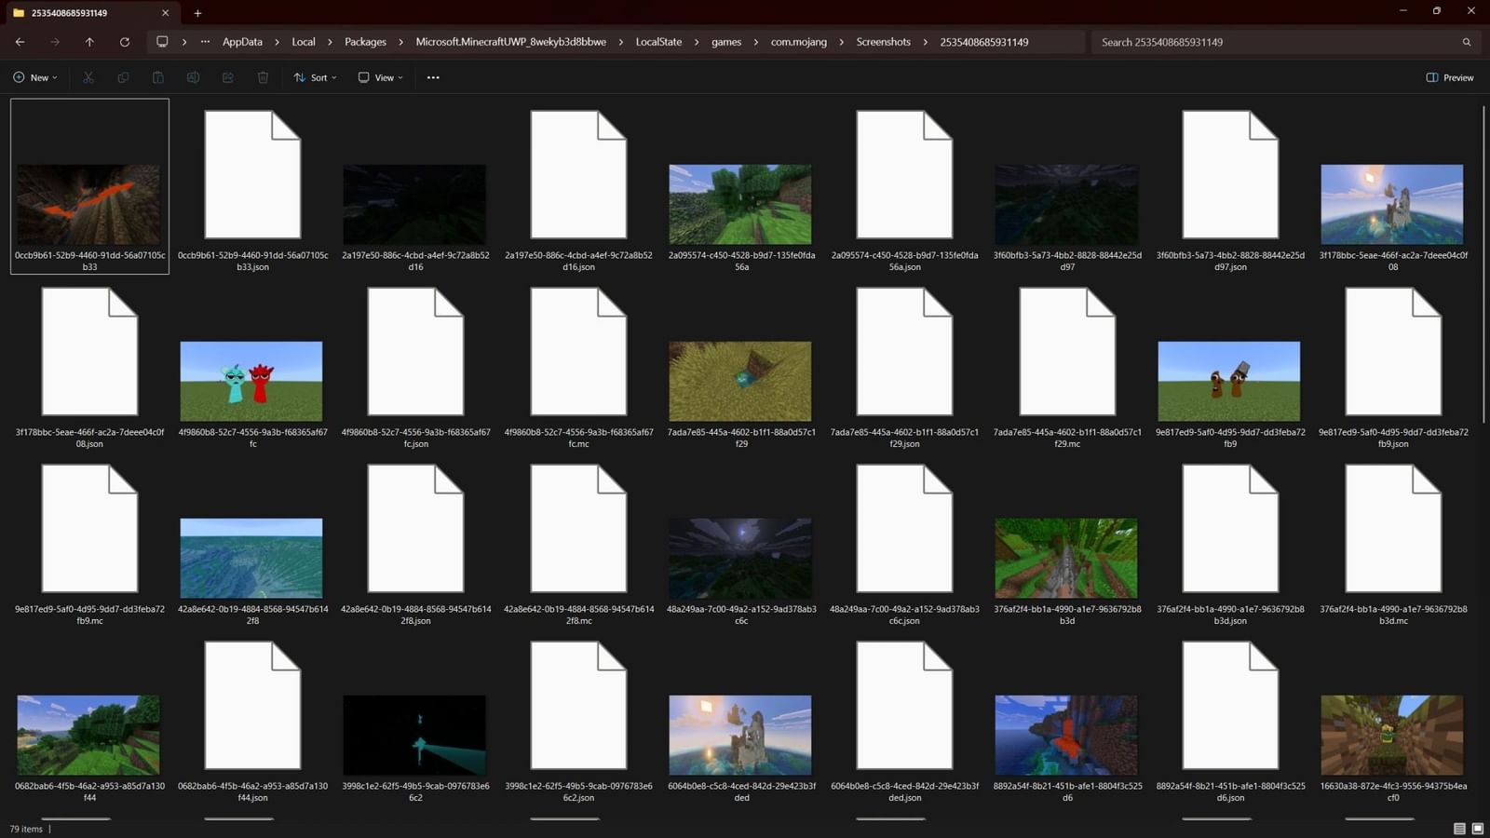Screen dimensions: 1490x838
Task: Open the Sort dropdown
Action: [x=315, y=77]
